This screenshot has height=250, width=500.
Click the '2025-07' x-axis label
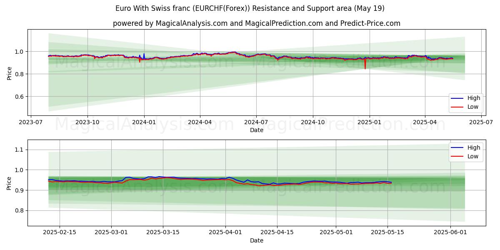[481, 122]
